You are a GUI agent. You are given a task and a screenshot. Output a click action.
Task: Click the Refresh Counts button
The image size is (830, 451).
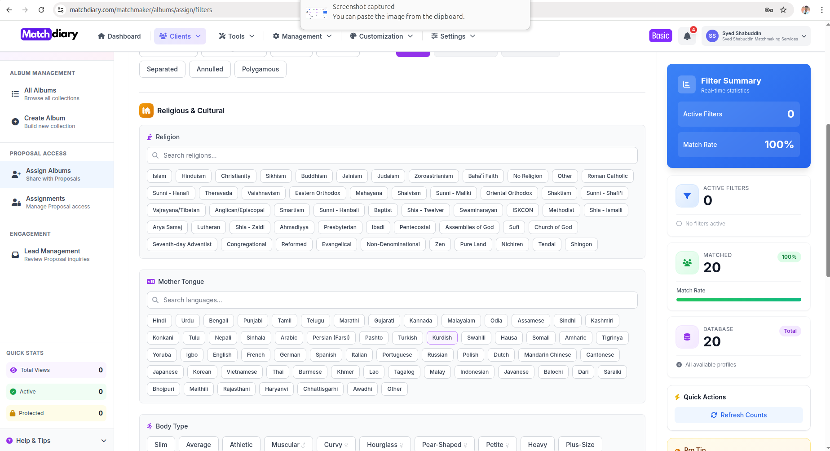tap(738, 415)
